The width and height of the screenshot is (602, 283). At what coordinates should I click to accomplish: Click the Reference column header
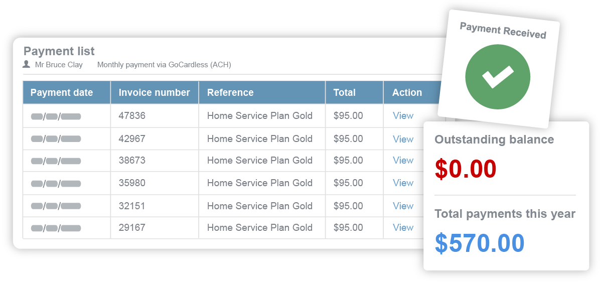(x=230, y=92)
